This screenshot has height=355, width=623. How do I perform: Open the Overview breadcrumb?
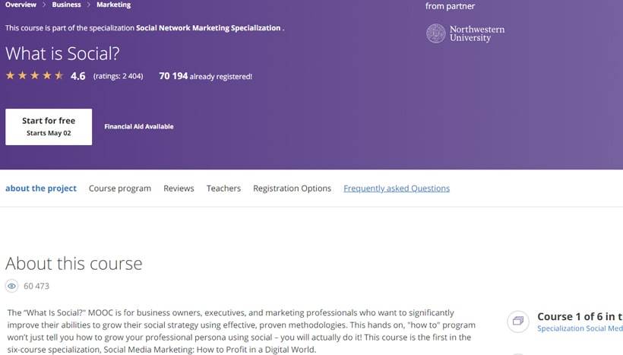21,5
